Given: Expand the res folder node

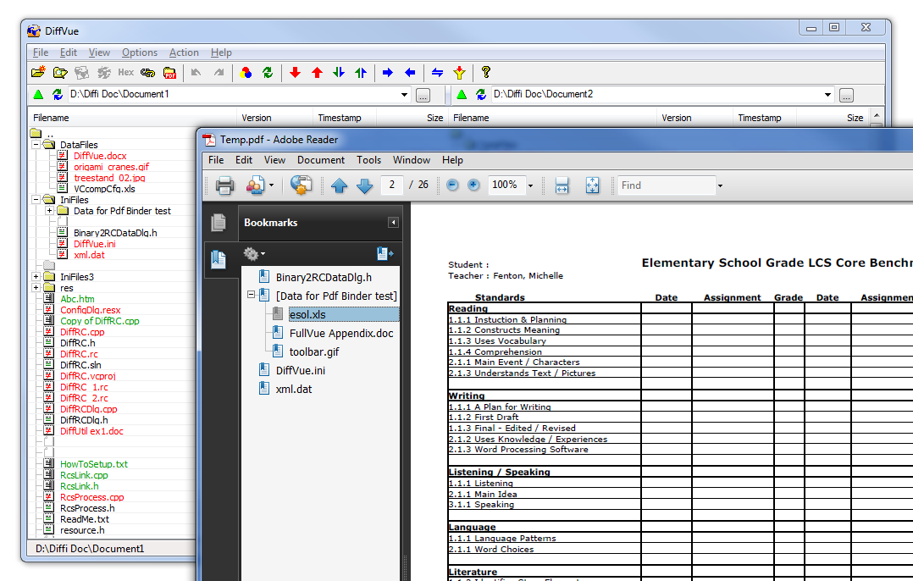Looking at the screenshot, I should (x=36, y=288).
